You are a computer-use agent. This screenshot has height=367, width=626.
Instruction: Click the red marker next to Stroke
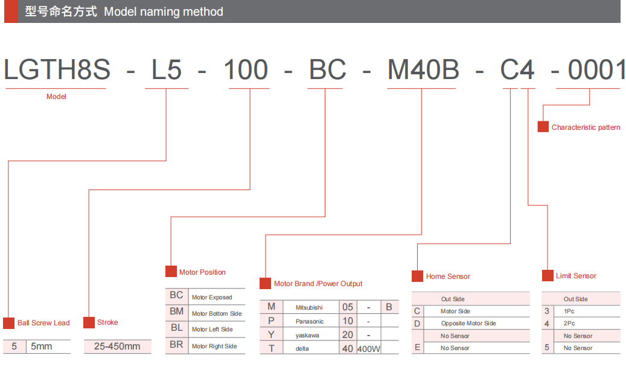[89, 323]
